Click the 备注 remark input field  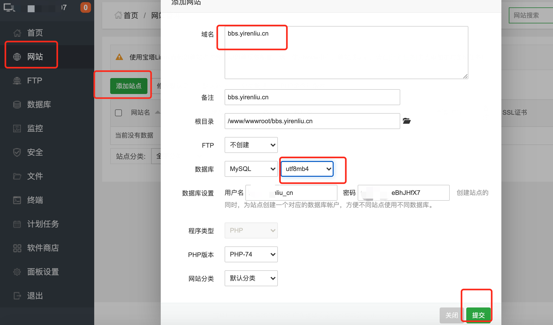click(x=312, y=97)
